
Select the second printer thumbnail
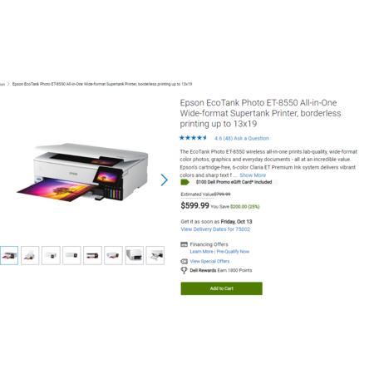pos(30,255)
